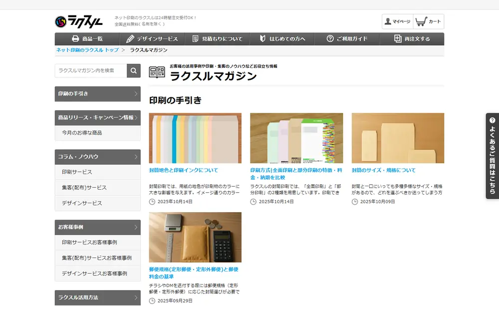Click the beginner mark icon beside はじめての方へ
This screenshot has width=499, height=312.
[262, 38]
